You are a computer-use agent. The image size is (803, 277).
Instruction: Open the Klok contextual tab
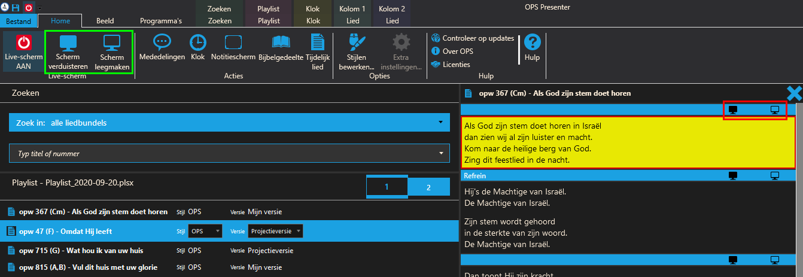[x=314, y=20]
